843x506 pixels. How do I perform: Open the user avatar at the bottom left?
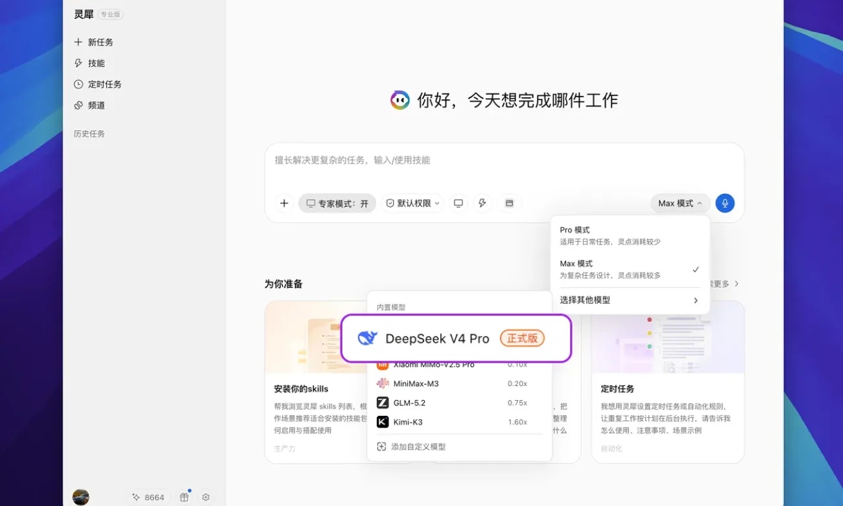81,497
